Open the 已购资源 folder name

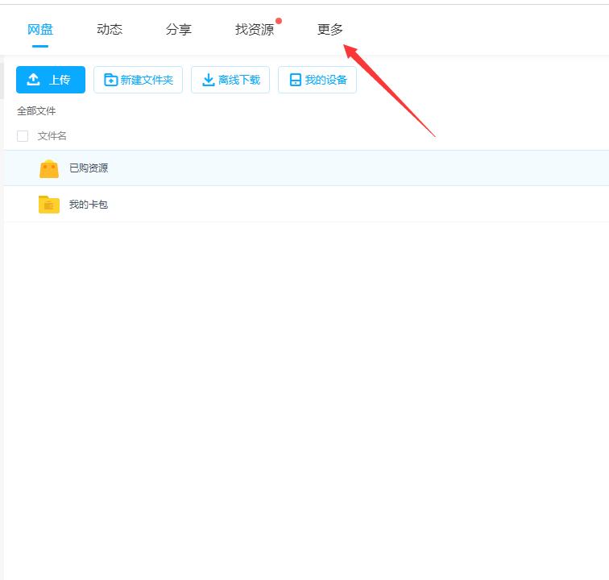coord(89,168)
